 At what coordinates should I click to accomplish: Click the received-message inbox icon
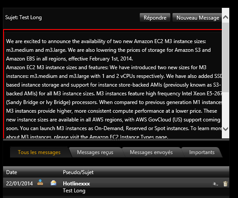[x=40, y=182]
